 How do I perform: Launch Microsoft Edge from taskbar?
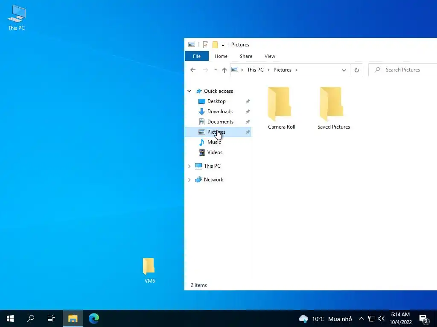click(94, 318)
